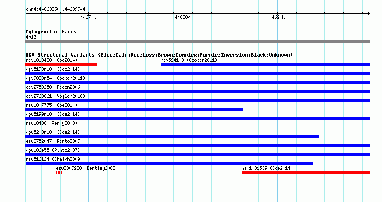Click the dgv5198n100 variant bar

click(197, 73)
